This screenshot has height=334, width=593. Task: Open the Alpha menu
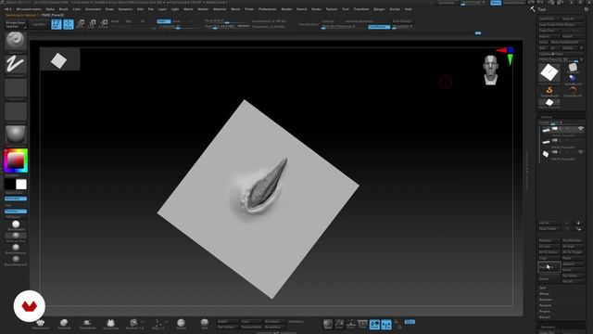tap(50, 9)
